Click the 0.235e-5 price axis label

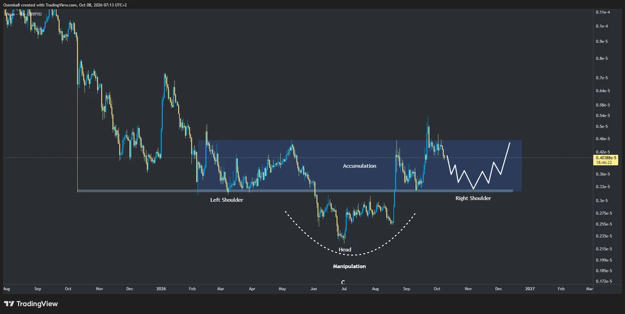click(604, 236)
